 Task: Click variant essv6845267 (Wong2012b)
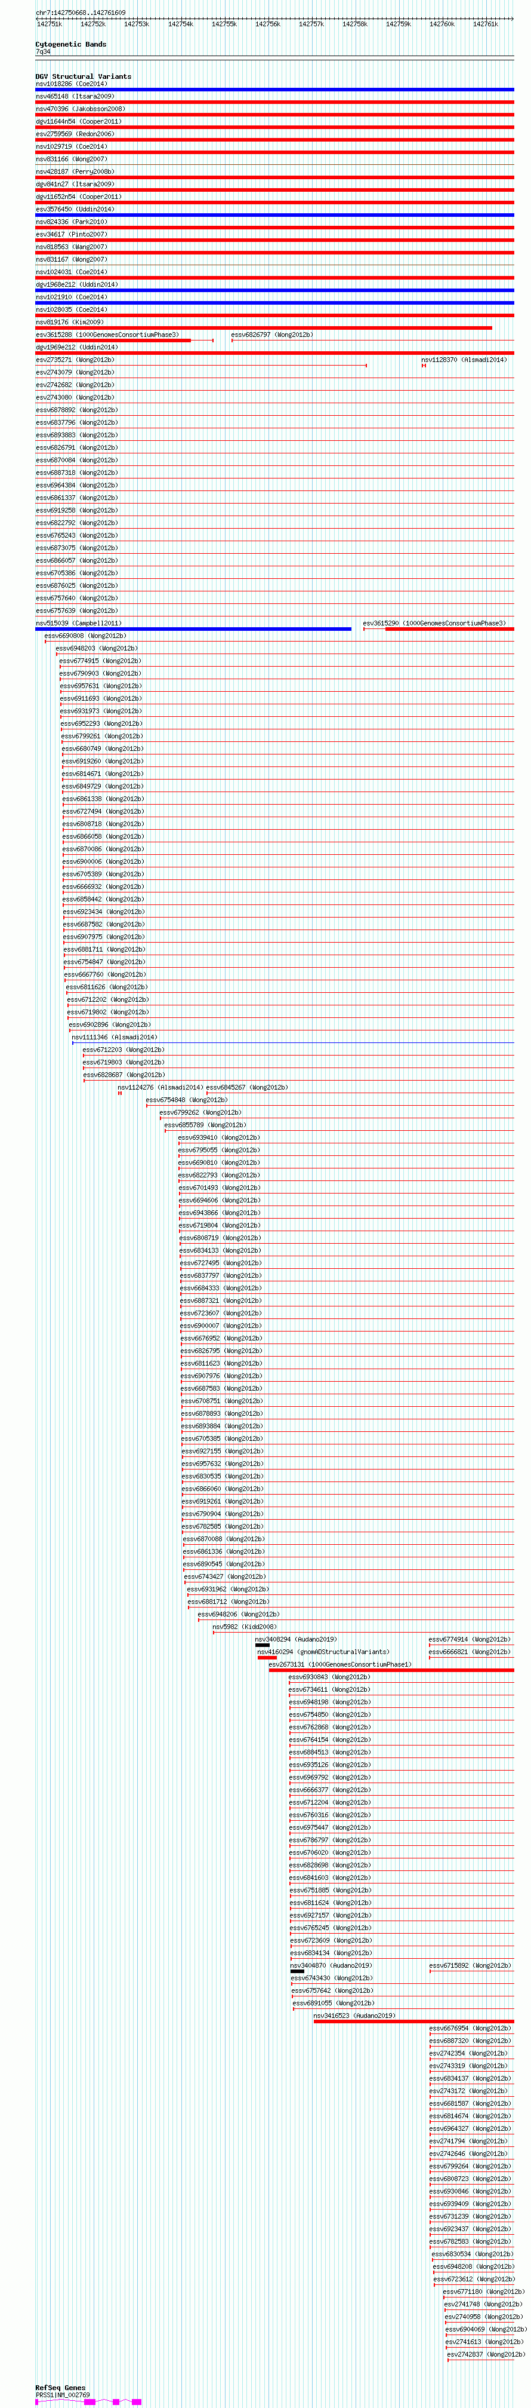click(246, 1088)
